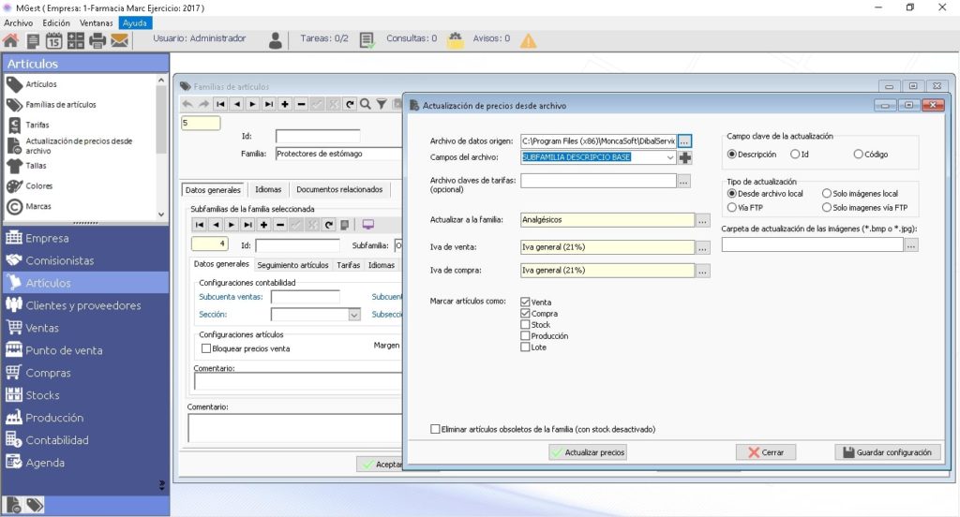The image size is (960, 517).
Task: Open the Ventanas menu
Action: tap(97, 22)
